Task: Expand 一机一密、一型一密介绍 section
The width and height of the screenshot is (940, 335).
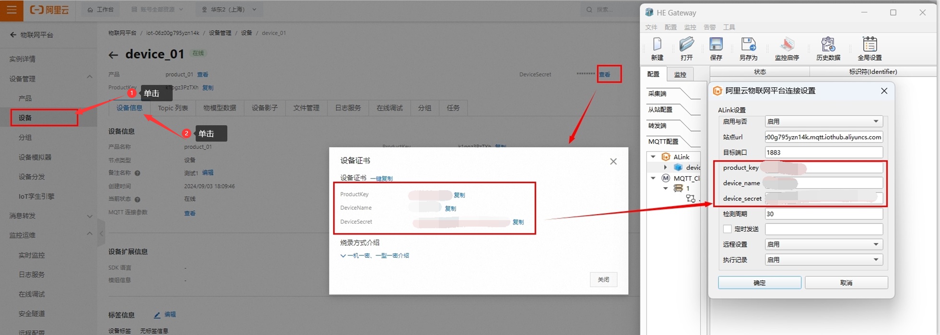Action: 375,256
